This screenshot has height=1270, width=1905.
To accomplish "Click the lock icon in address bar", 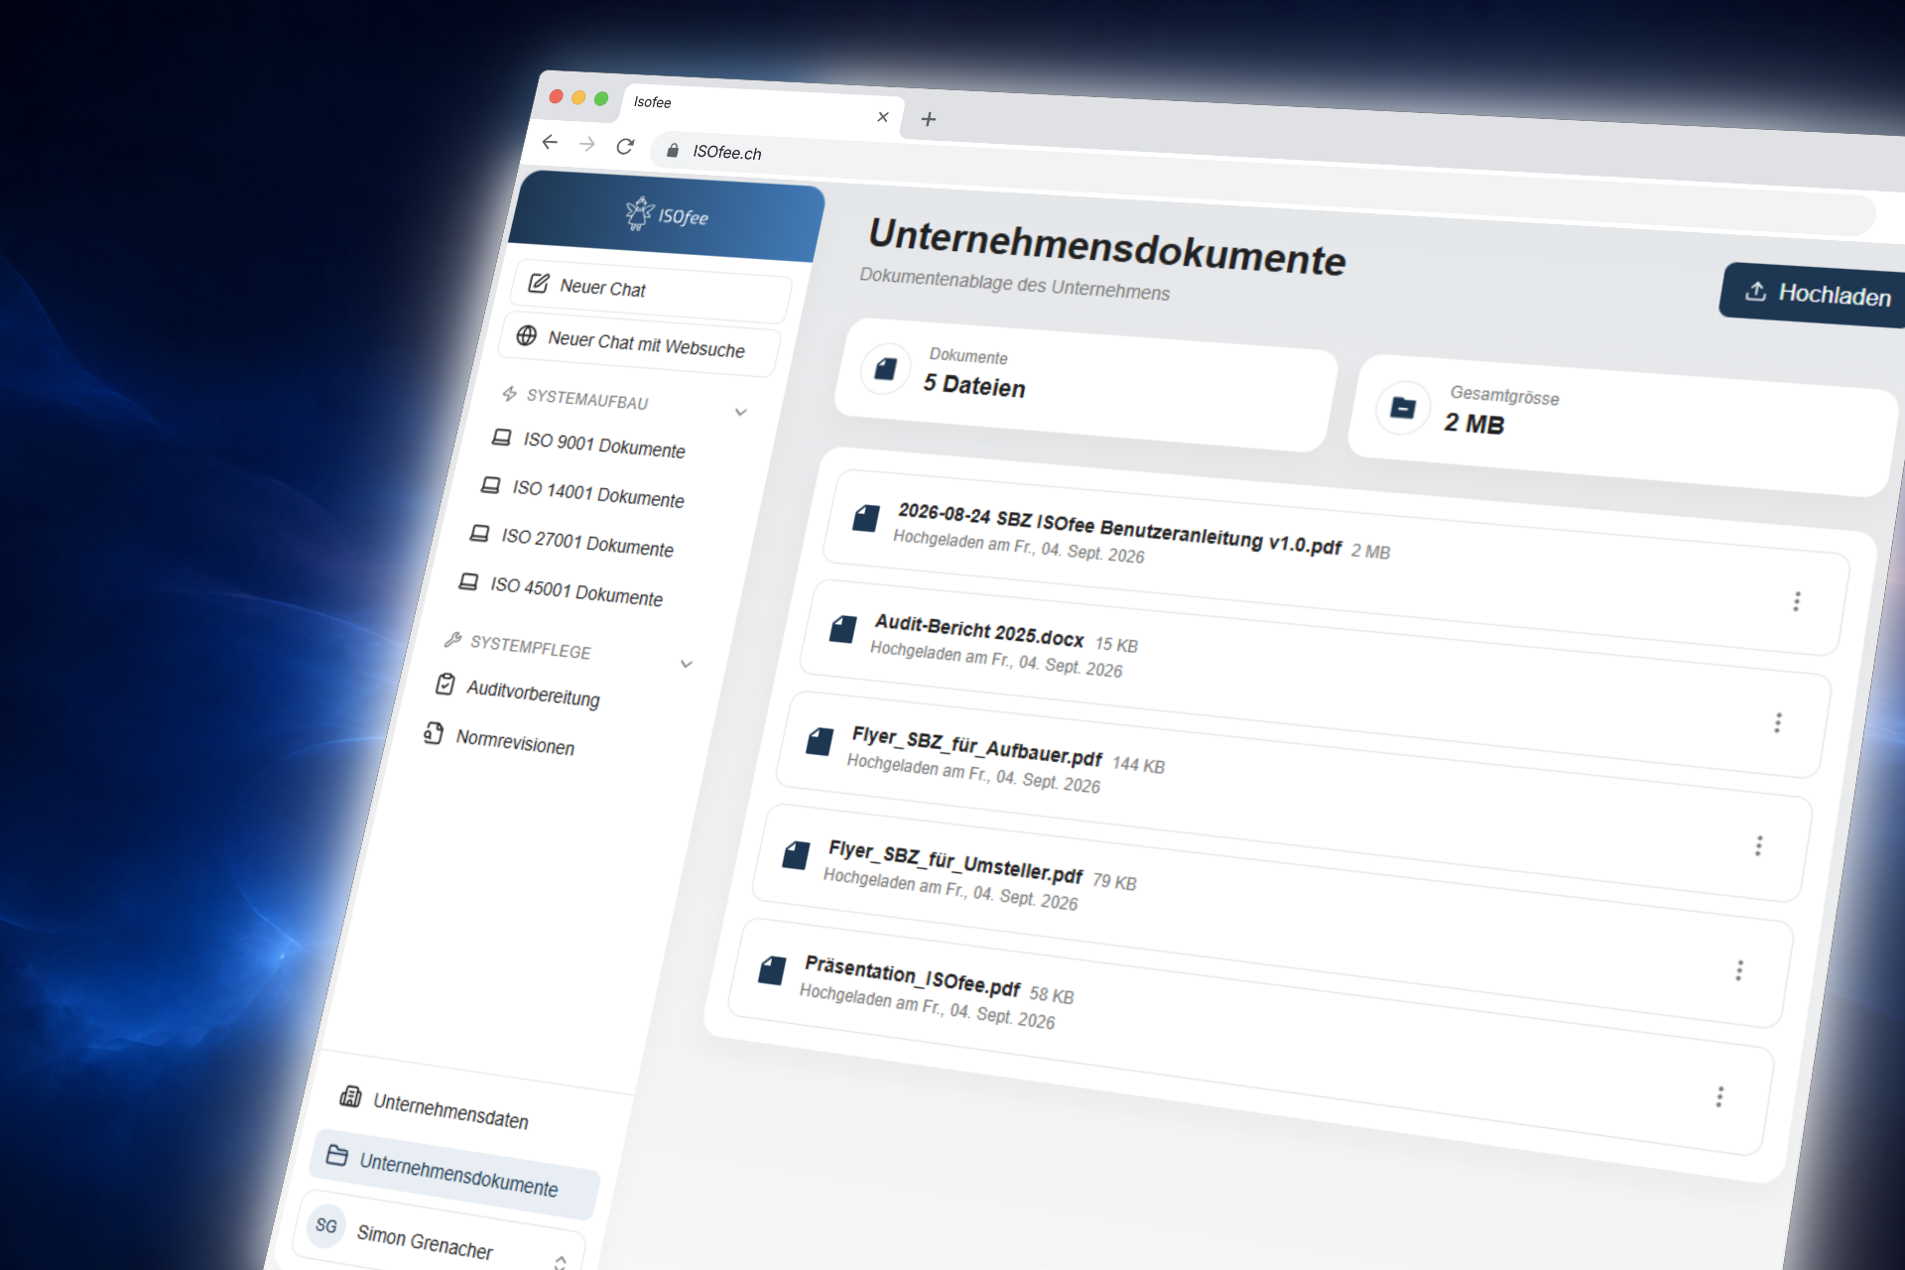I will click(x=673, y=150).
